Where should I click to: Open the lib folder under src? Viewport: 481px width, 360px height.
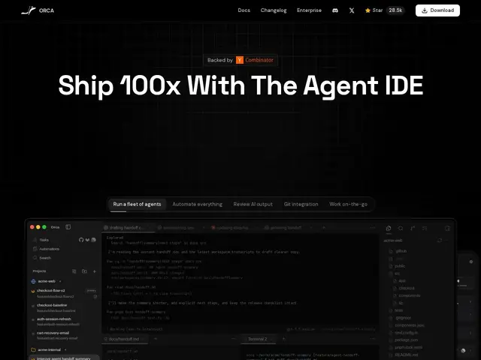[x=398, y=303]
